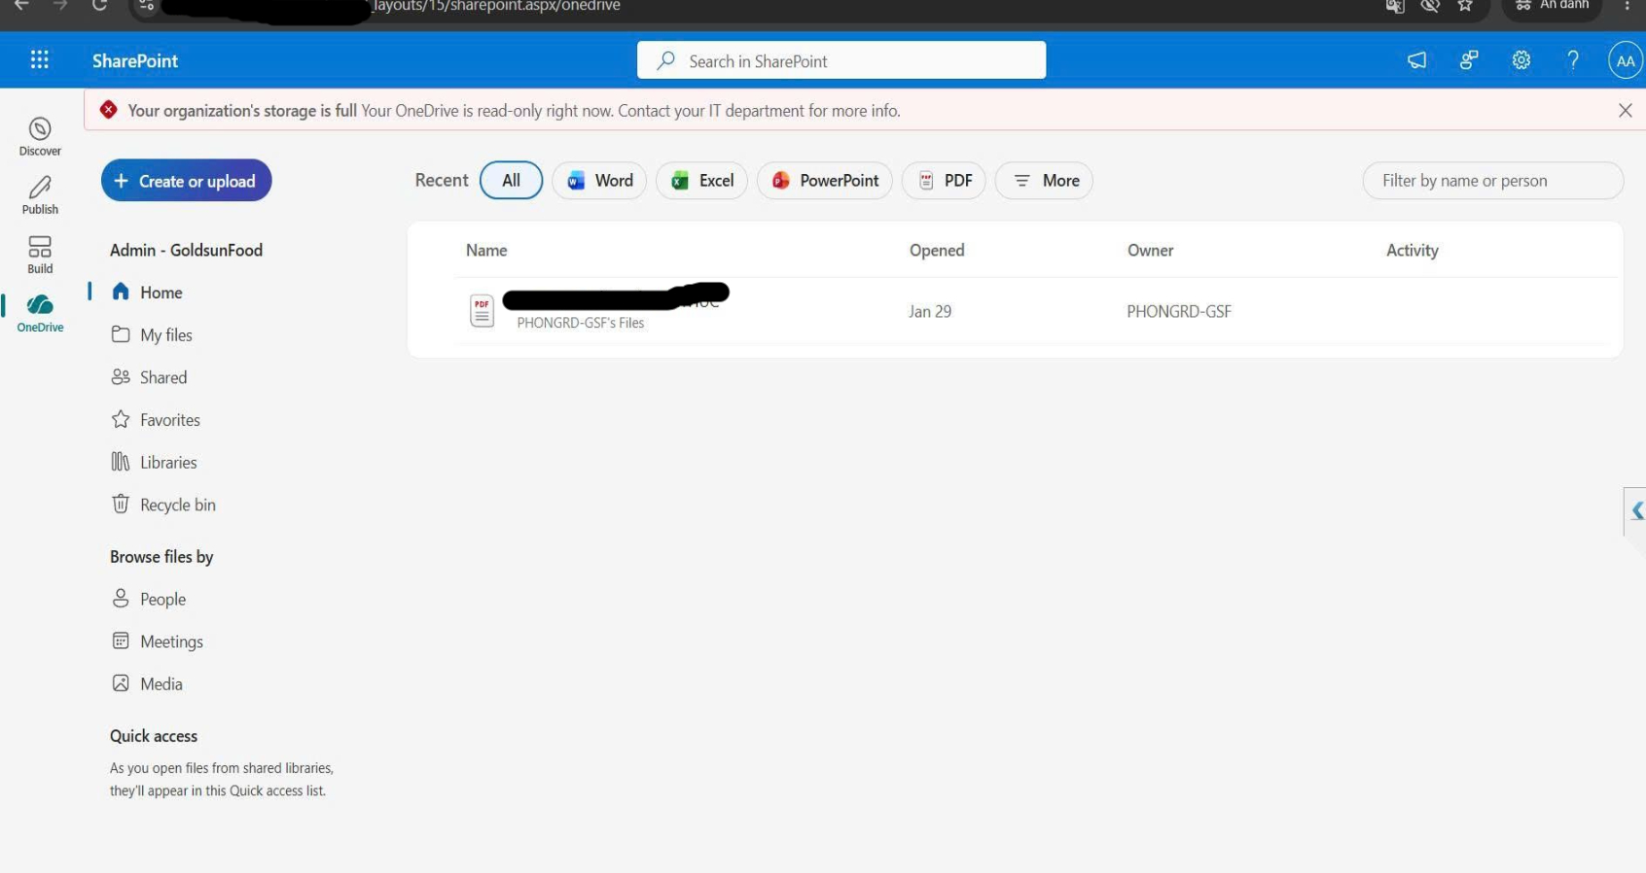The image size is (1646, 873).
Task: Dismiss the storage full warning banner
Action: [x=1625, y=111]
